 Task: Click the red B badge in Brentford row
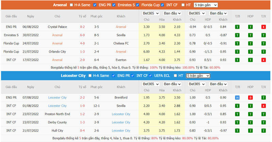(x=250, y=98)
